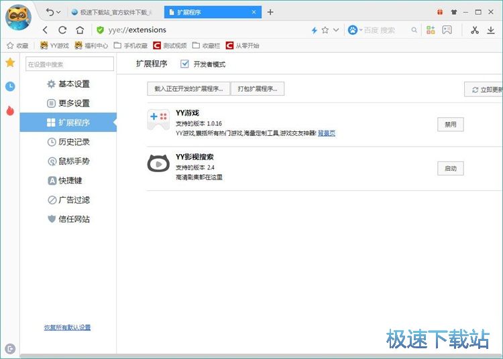503x359 pixels.
Task: Open 快捷键 in settings menu
Action: (x=65, y=181)
